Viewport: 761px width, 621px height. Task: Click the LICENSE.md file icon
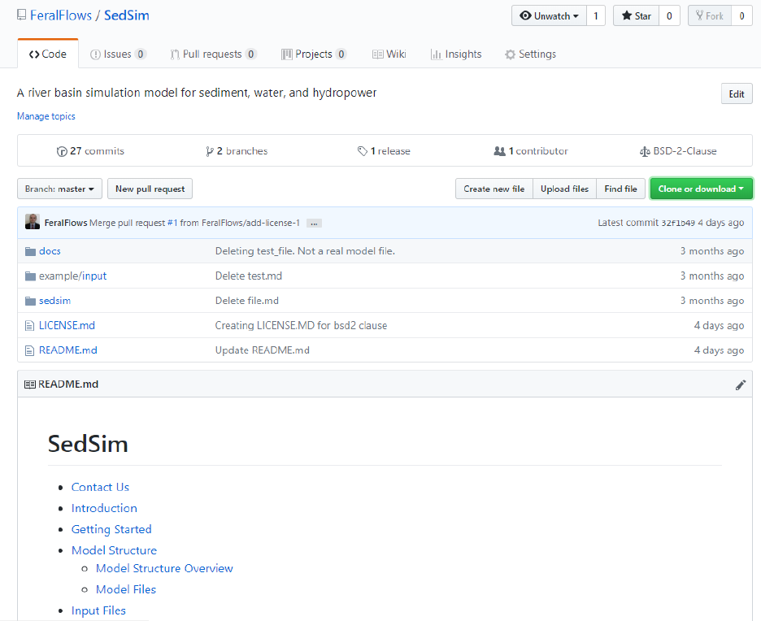pos(29,326)
